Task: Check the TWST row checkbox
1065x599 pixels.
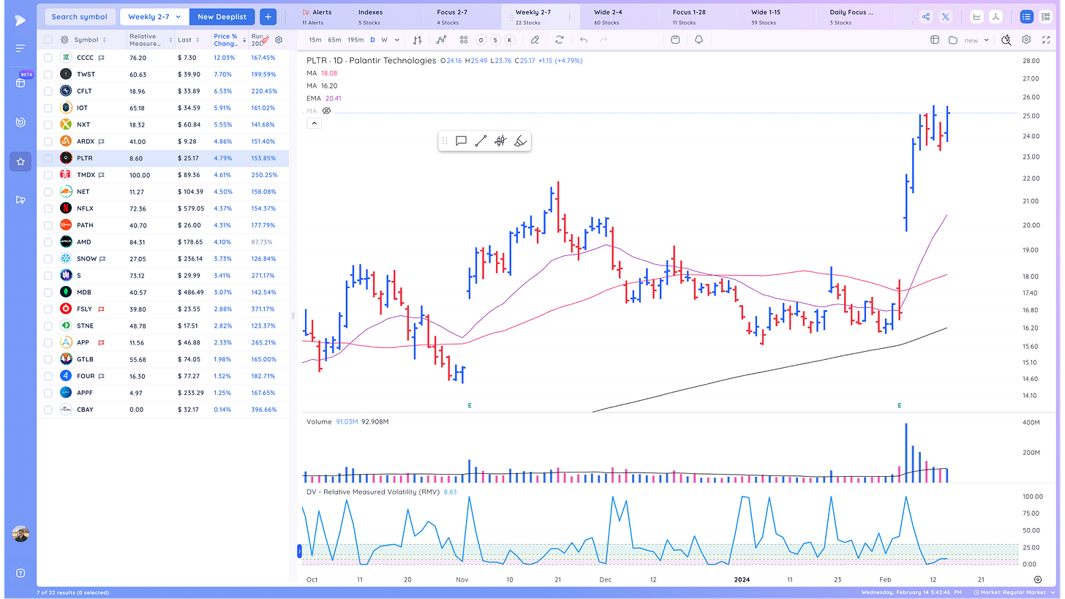Action: pyautogui.click(x=48, y=74)
